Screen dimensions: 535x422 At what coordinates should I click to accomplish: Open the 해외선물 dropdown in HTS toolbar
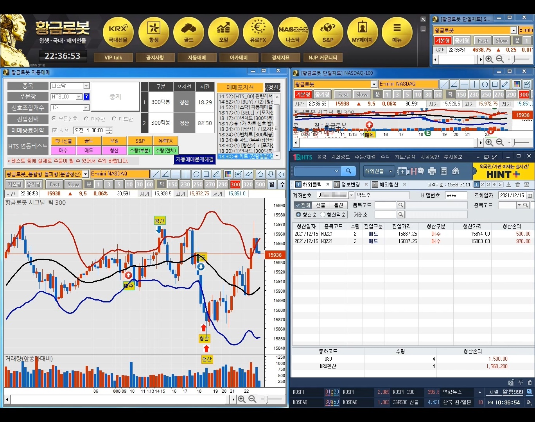pyautogui.click(x=378, y=171)
